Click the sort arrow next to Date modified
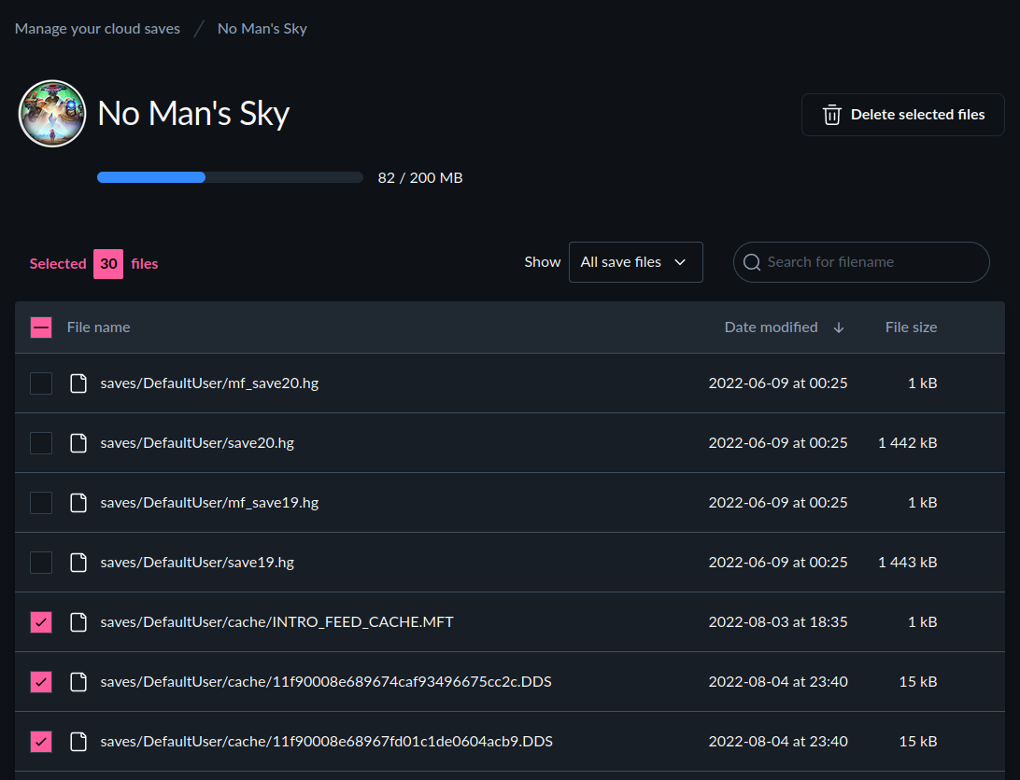The width and height of the screenshot is (1020, 780). 839,327
